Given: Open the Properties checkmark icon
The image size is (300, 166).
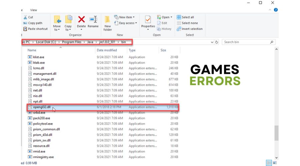Looking at the screenshot, I should (x=148, y=20).
